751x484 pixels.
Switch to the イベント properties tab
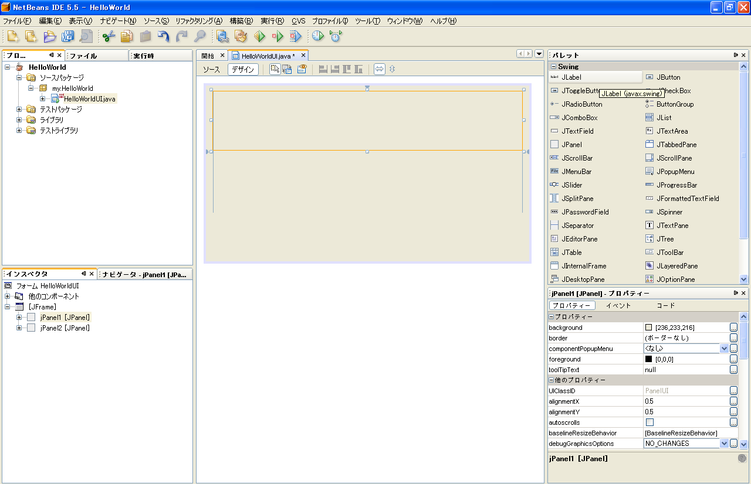point(618,305)
